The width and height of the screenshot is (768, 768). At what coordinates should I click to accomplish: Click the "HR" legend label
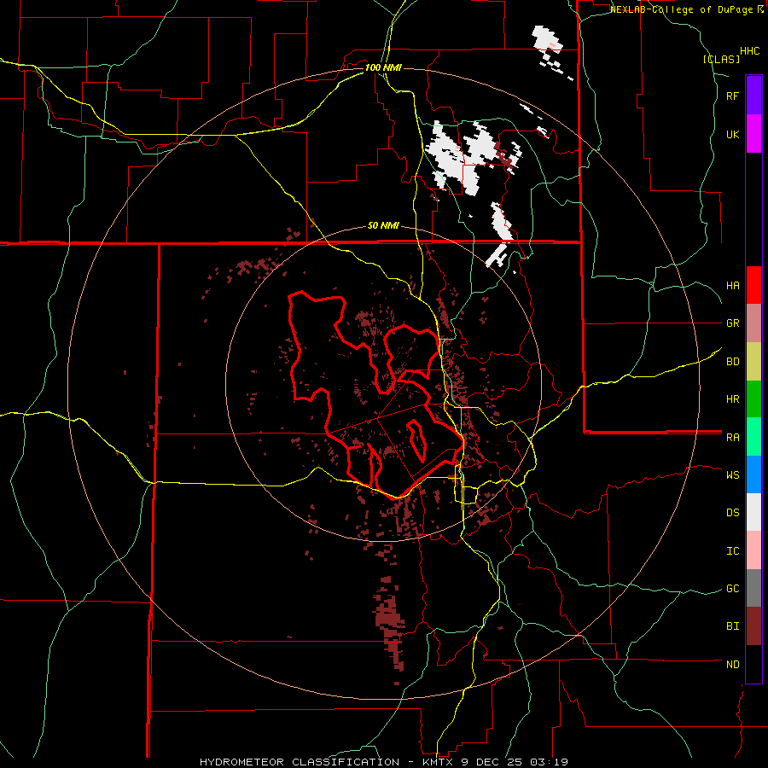pos(732,399)
